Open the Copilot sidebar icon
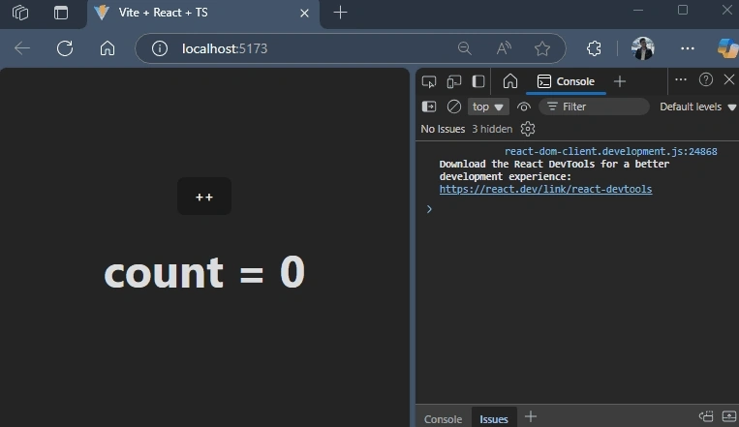Image resolution: width=739 pixels, height=427 pixels. pos(727,48)
